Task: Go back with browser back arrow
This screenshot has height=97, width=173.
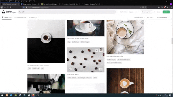Action: tap(2, 7)
